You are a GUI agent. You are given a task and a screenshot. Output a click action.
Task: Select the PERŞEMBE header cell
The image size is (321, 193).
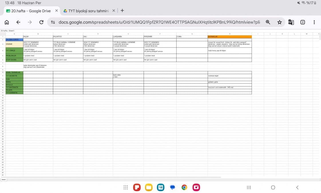click(x=160, y=37)
